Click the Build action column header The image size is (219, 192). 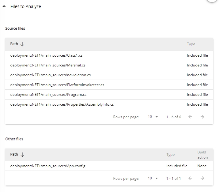pos(202,155)
